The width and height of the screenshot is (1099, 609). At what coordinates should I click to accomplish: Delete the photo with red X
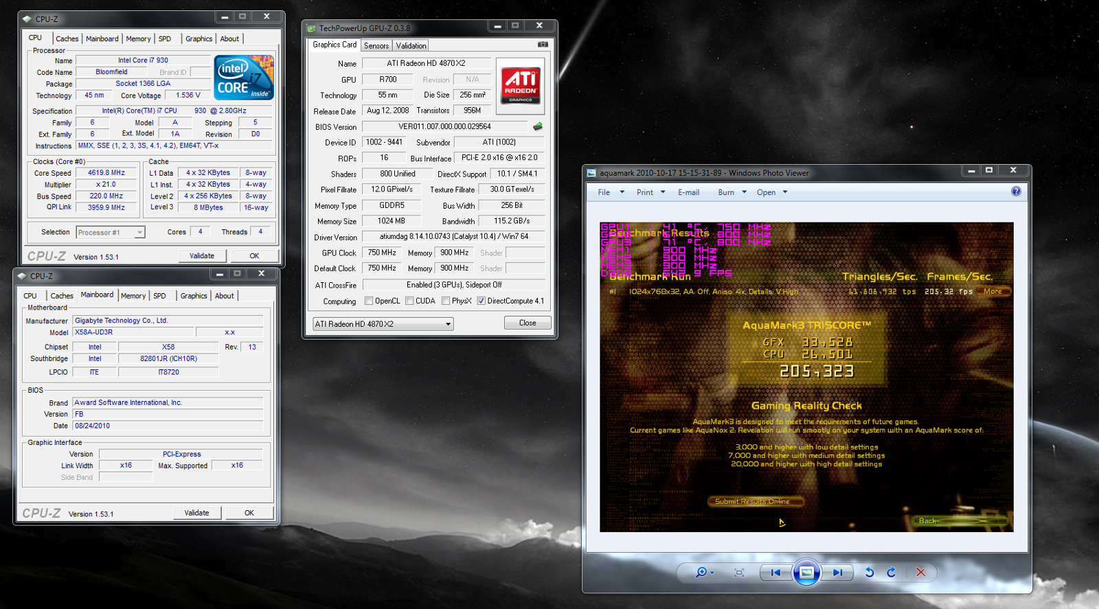[x=920, y=572]
